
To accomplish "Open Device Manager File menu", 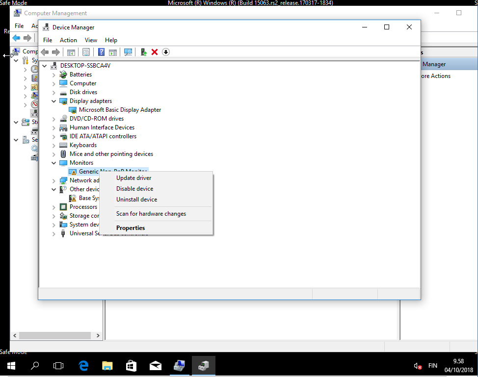I will click(48, 40).
